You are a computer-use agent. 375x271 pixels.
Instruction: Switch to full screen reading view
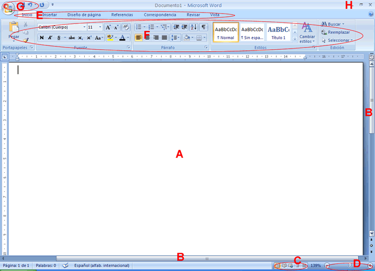(x=284, y=265)
